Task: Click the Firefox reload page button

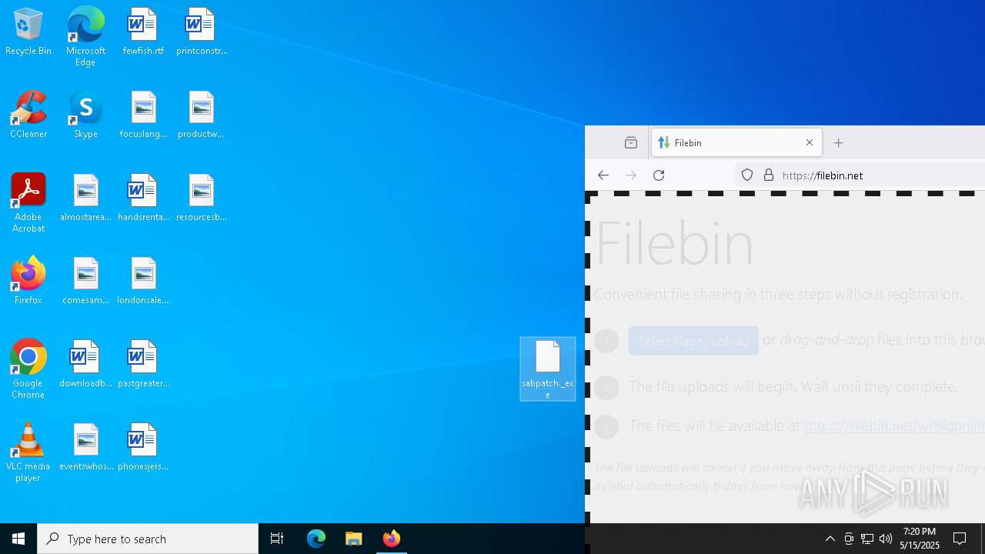Action: [659, 175]
